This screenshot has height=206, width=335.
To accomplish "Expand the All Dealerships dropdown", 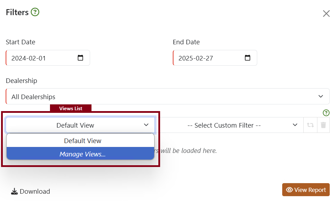I will 165,97.
